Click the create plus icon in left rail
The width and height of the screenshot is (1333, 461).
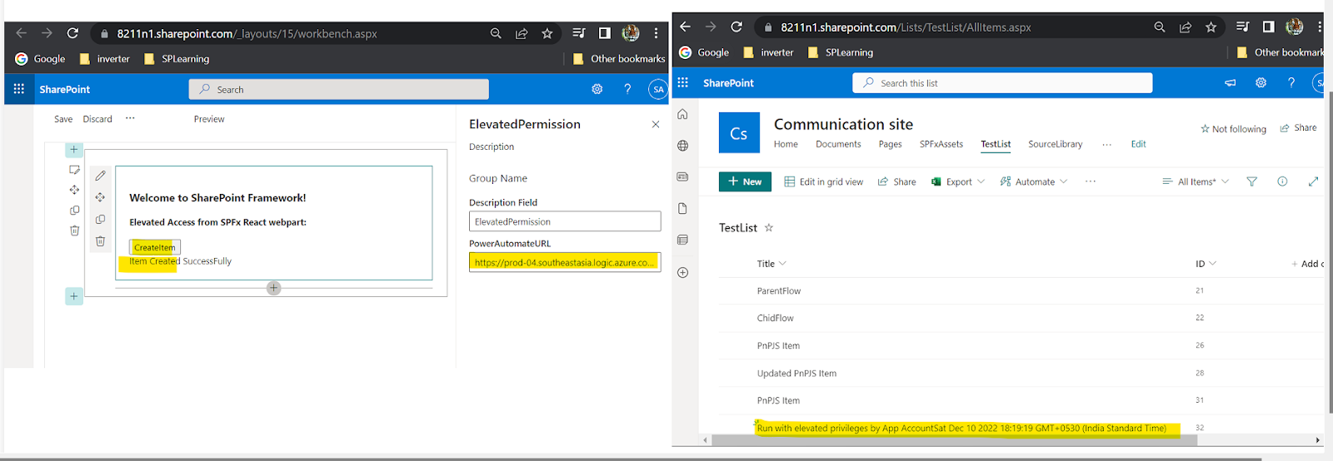point(682,272)
